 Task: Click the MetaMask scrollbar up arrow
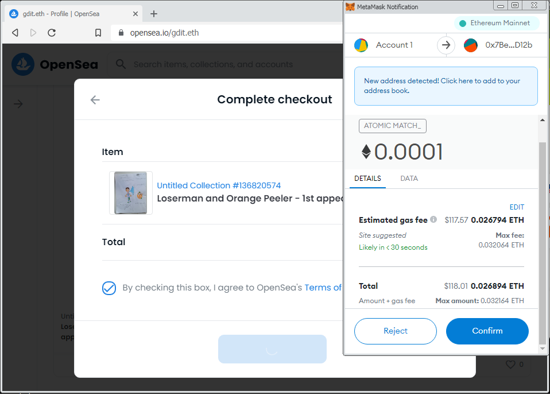click(x=543, y=120)
